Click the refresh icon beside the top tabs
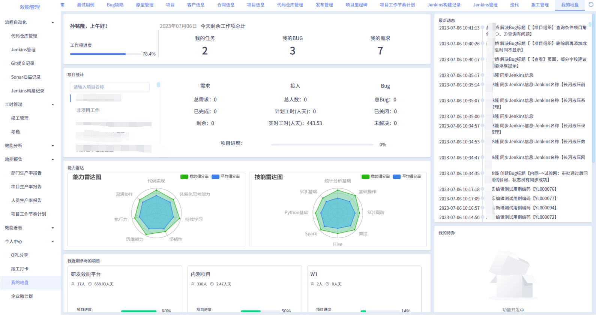Viewport: 596px width, 315px height. (591, 5)
